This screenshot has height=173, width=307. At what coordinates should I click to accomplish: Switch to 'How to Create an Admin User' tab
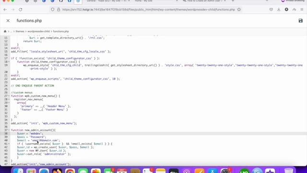pos(205,1)
